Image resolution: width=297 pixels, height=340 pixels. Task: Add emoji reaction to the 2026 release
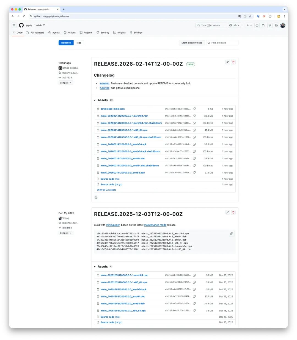96,197
